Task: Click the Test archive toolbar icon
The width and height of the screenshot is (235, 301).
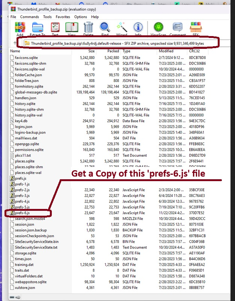Action: 55,27
